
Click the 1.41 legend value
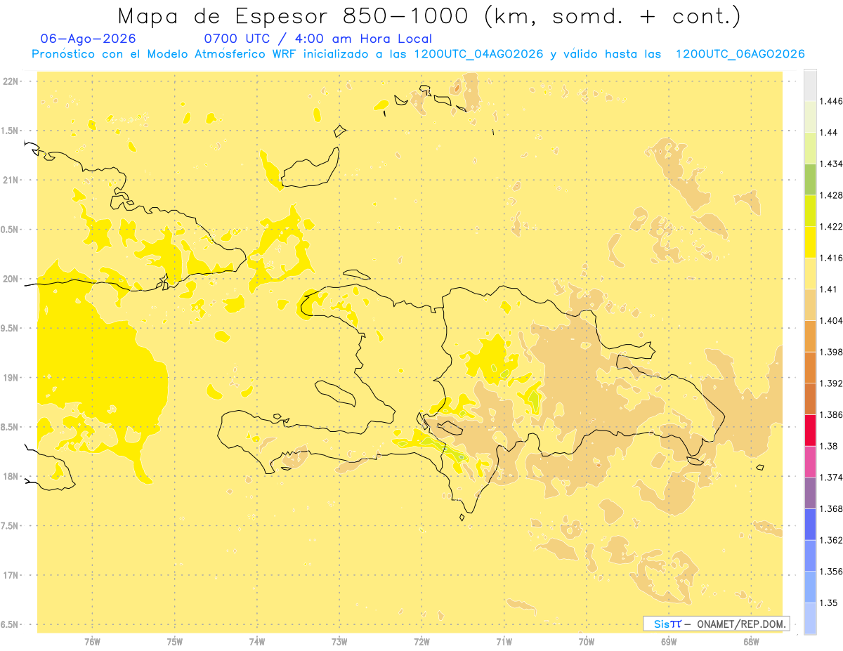point(829,289)
